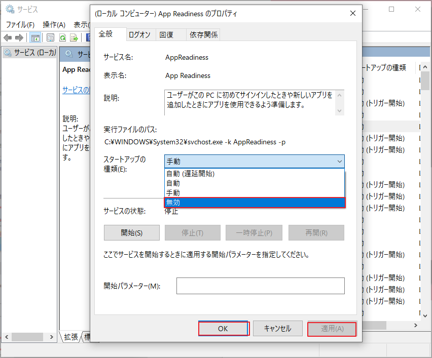Image resolution: width=432 pixels, height=358 pixels.
Task: Click the 拡張 tab at the bottom of Services
Action: (71, 337)
